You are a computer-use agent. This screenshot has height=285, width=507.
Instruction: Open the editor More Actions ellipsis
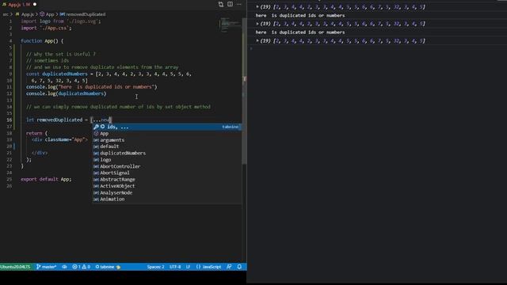(x=239, y=4)
